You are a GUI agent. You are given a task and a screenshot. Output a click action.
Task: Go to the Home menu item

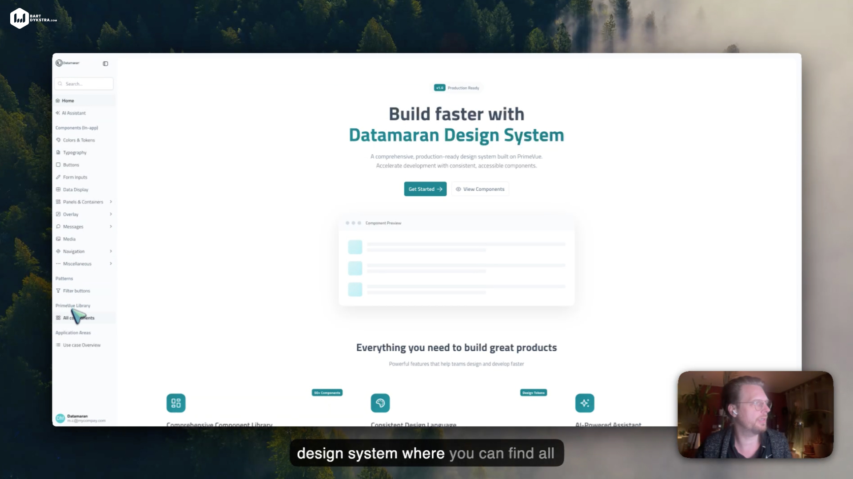click(x=68, y=101)
